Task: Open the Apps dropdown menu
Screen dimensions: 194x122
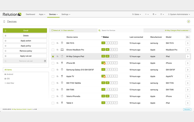Action: (42, 14)
